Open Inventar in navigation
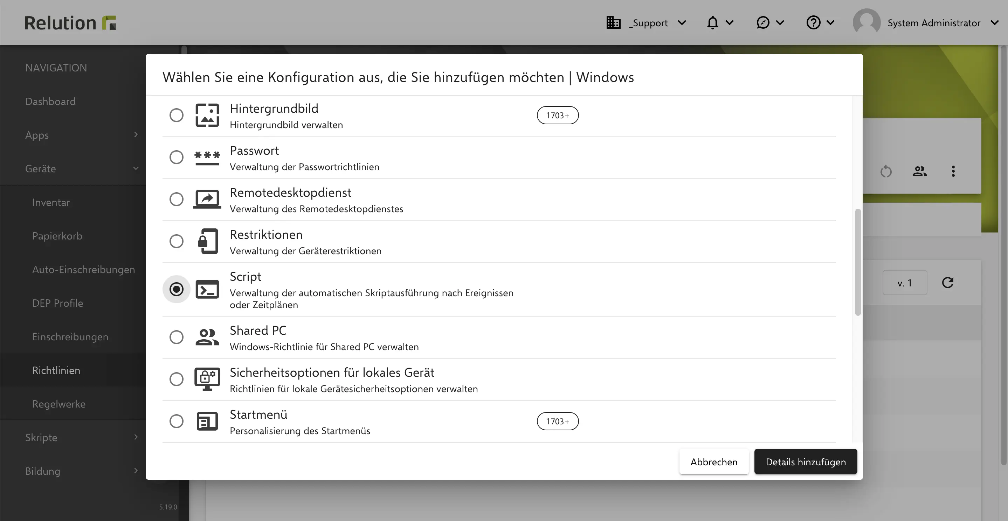 (x=51, y=203)
